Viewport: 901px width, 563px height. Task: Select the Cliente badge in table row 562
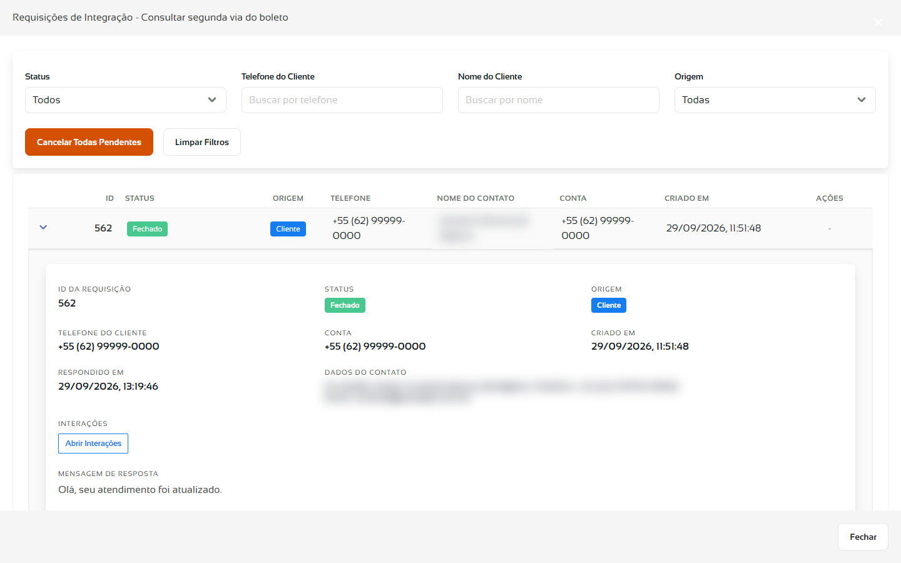click(288, 229)
